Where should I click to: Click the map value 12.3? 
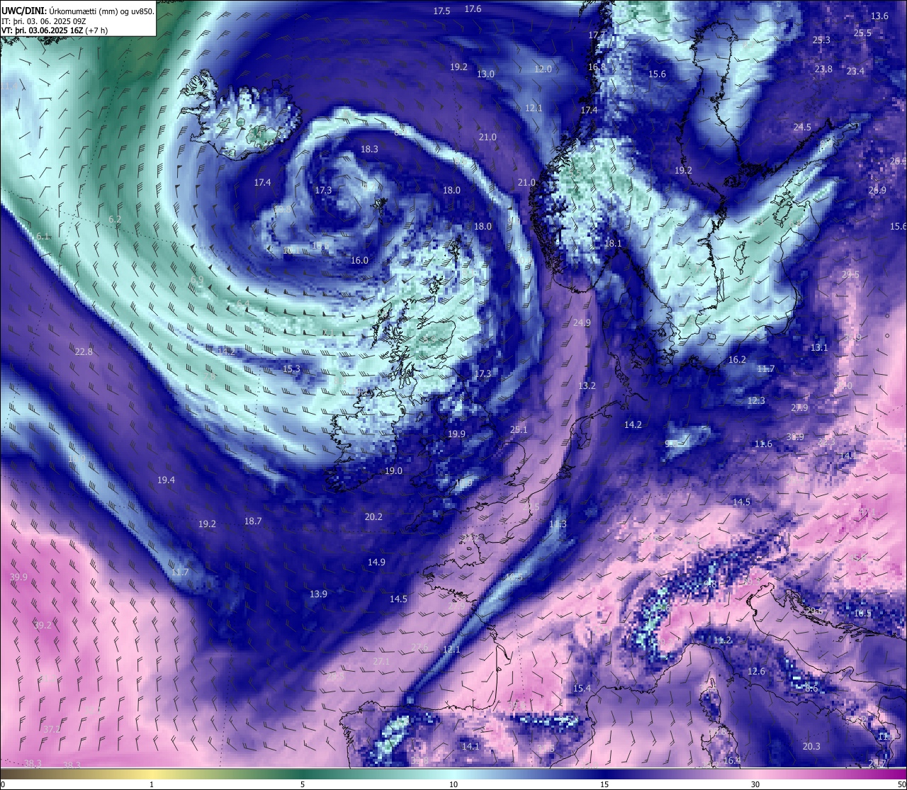(756, 401)
